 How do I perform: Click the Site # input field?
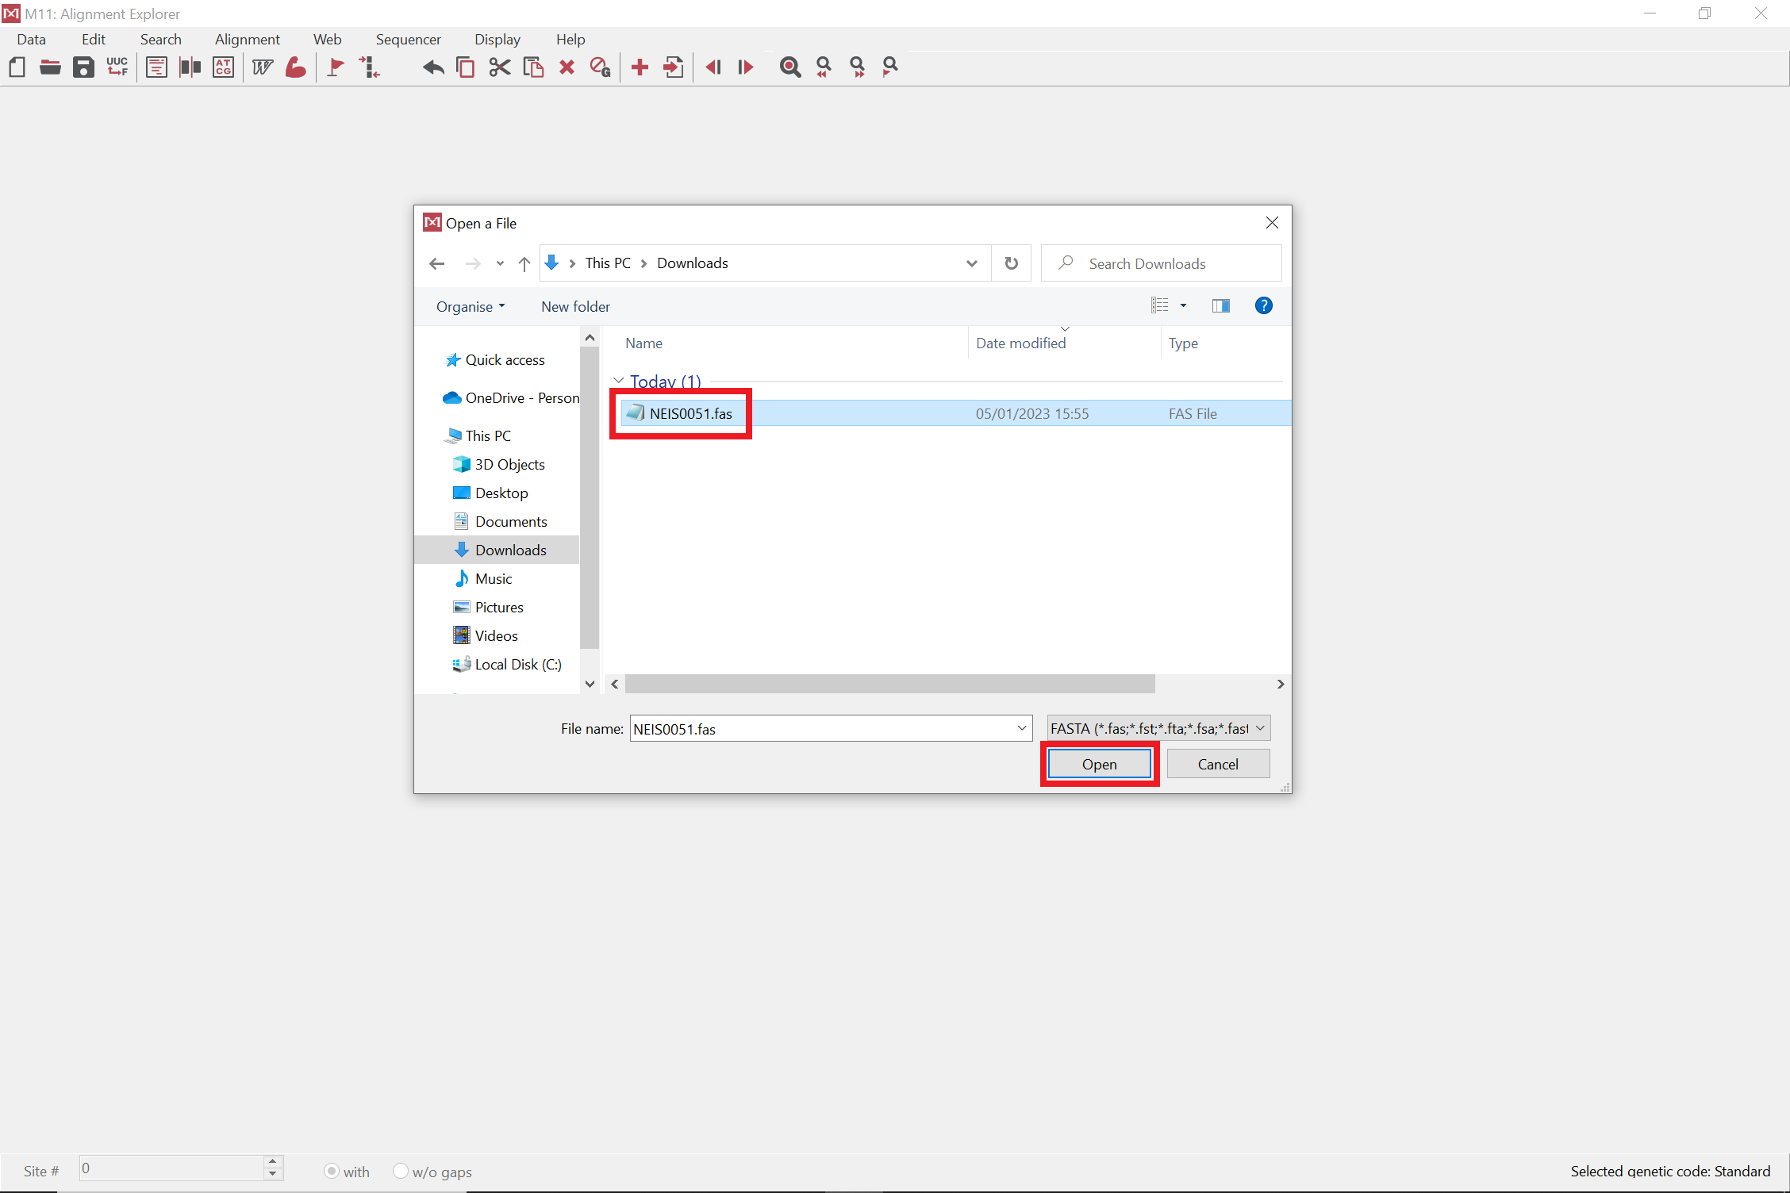point(171,1168)
